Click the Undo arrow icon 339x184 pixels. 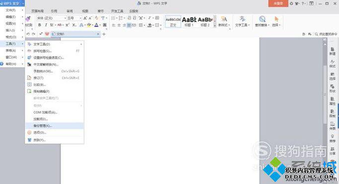[x=28, y=34]
